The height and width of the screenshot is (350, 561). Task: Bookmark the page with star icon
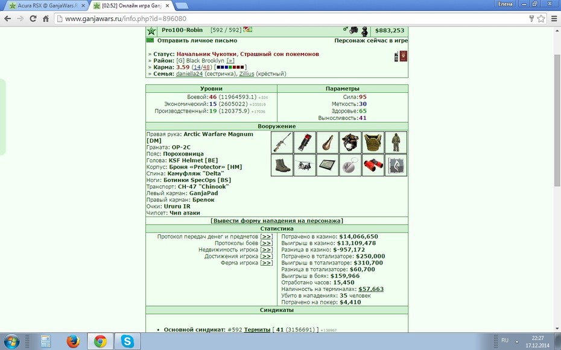[x=541, y=19]
